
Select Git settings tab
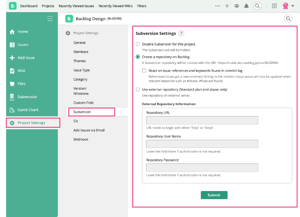click(x=76, y=121)
